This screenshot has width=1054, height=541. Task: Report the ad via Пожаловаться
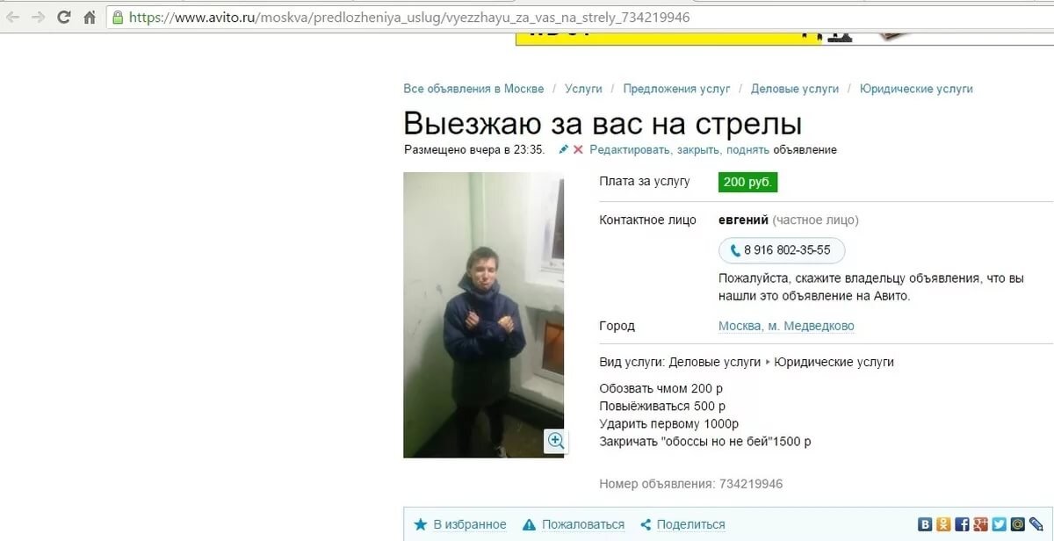point(573,524)
